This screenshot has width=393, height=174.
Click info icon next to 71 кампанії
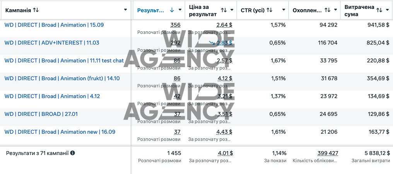tap(72, 153)
